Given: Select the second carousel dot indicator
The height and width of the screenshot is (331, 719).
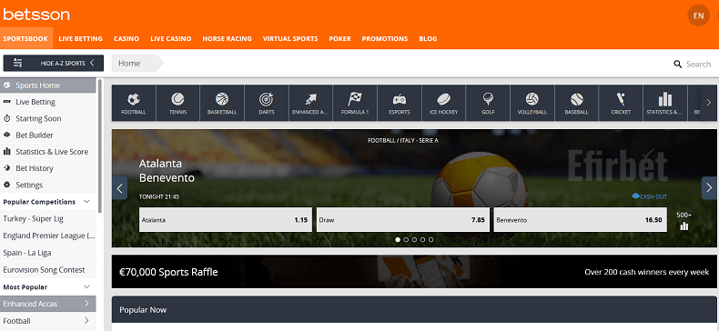Looking at the screenshot, I should pyautogui.click(x=406, y=240).
